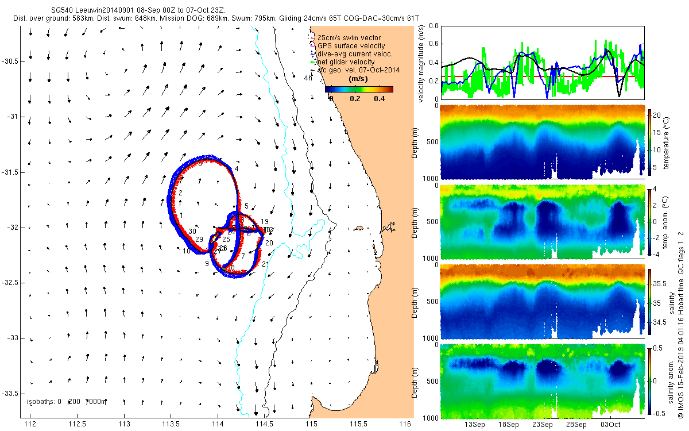Click day marker "9" on the glider track
Viewport: 689px width, 431px height.
(x=207, y=263)
